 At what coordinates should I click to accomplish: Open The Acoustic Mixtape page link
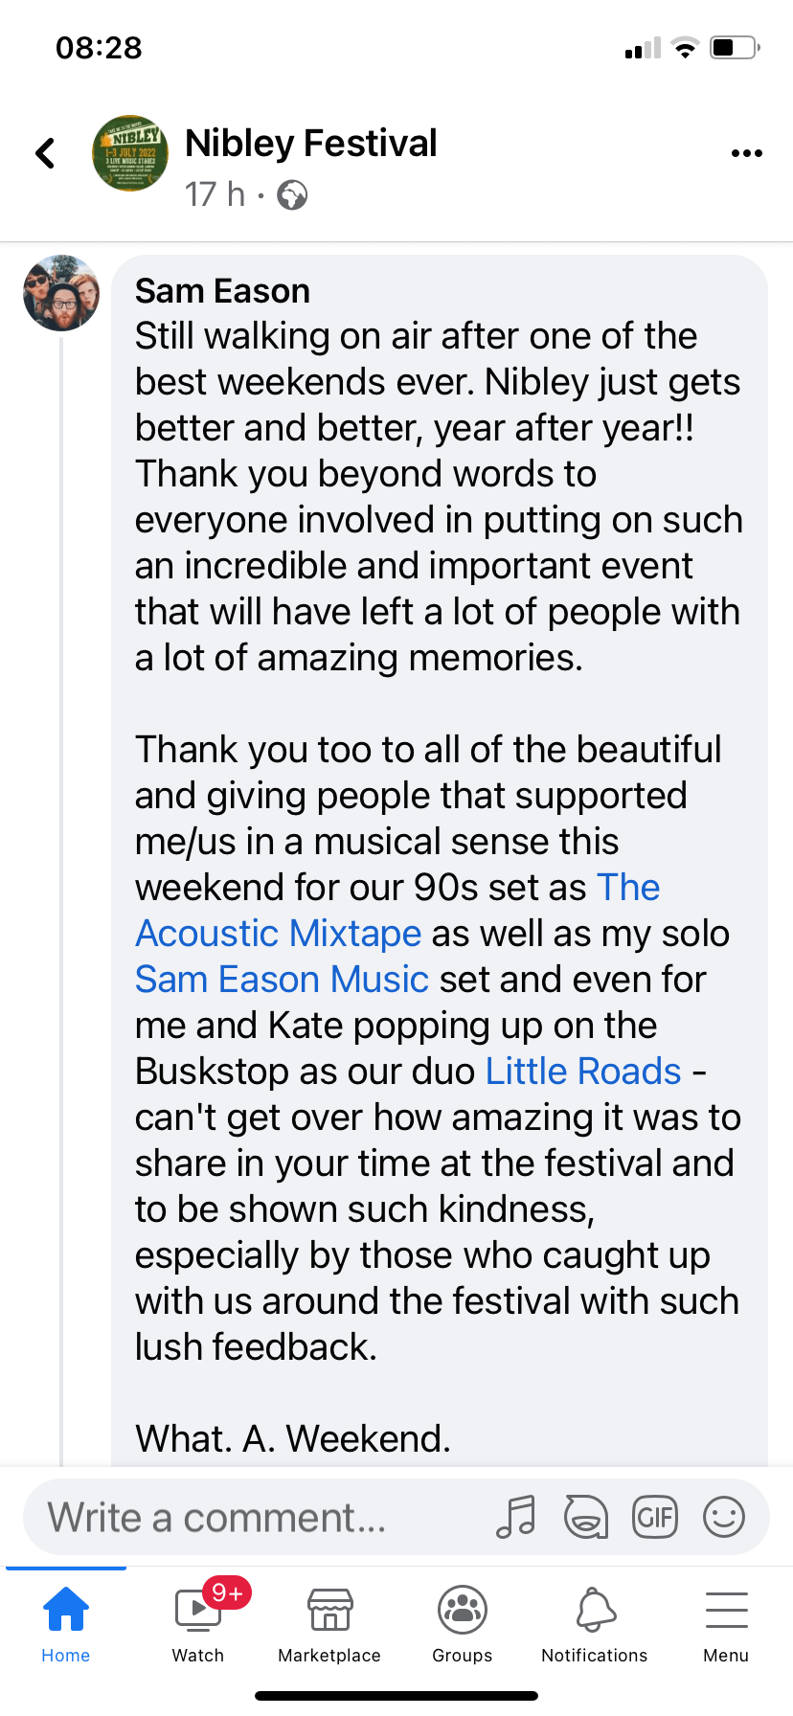click(278, 933)
